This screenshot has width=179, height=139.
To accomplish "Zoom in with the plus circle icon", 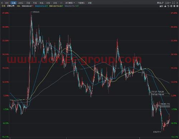I will (x=171, y=6).
